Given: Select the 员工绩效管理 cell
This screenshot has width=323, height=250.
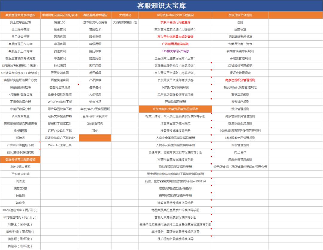Looking at the screenshot, I should 20,37.
